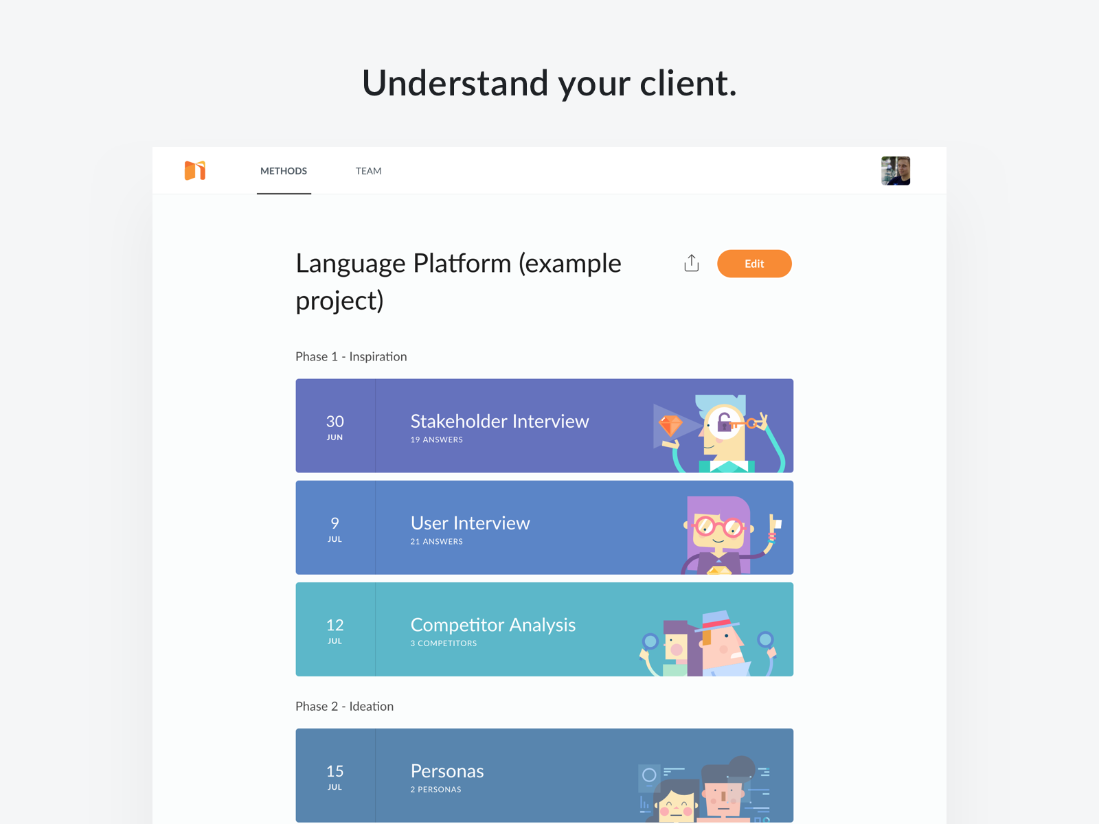
Task: Open the user profile avatar
Action: click(x=896, y=171)
